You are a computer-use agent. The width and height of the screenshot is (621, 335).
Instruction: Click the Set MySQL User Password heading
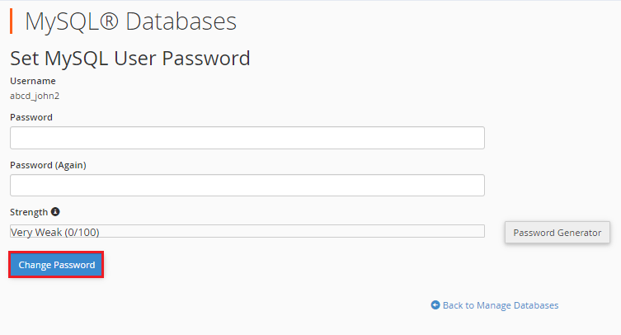tap(129, 59)
